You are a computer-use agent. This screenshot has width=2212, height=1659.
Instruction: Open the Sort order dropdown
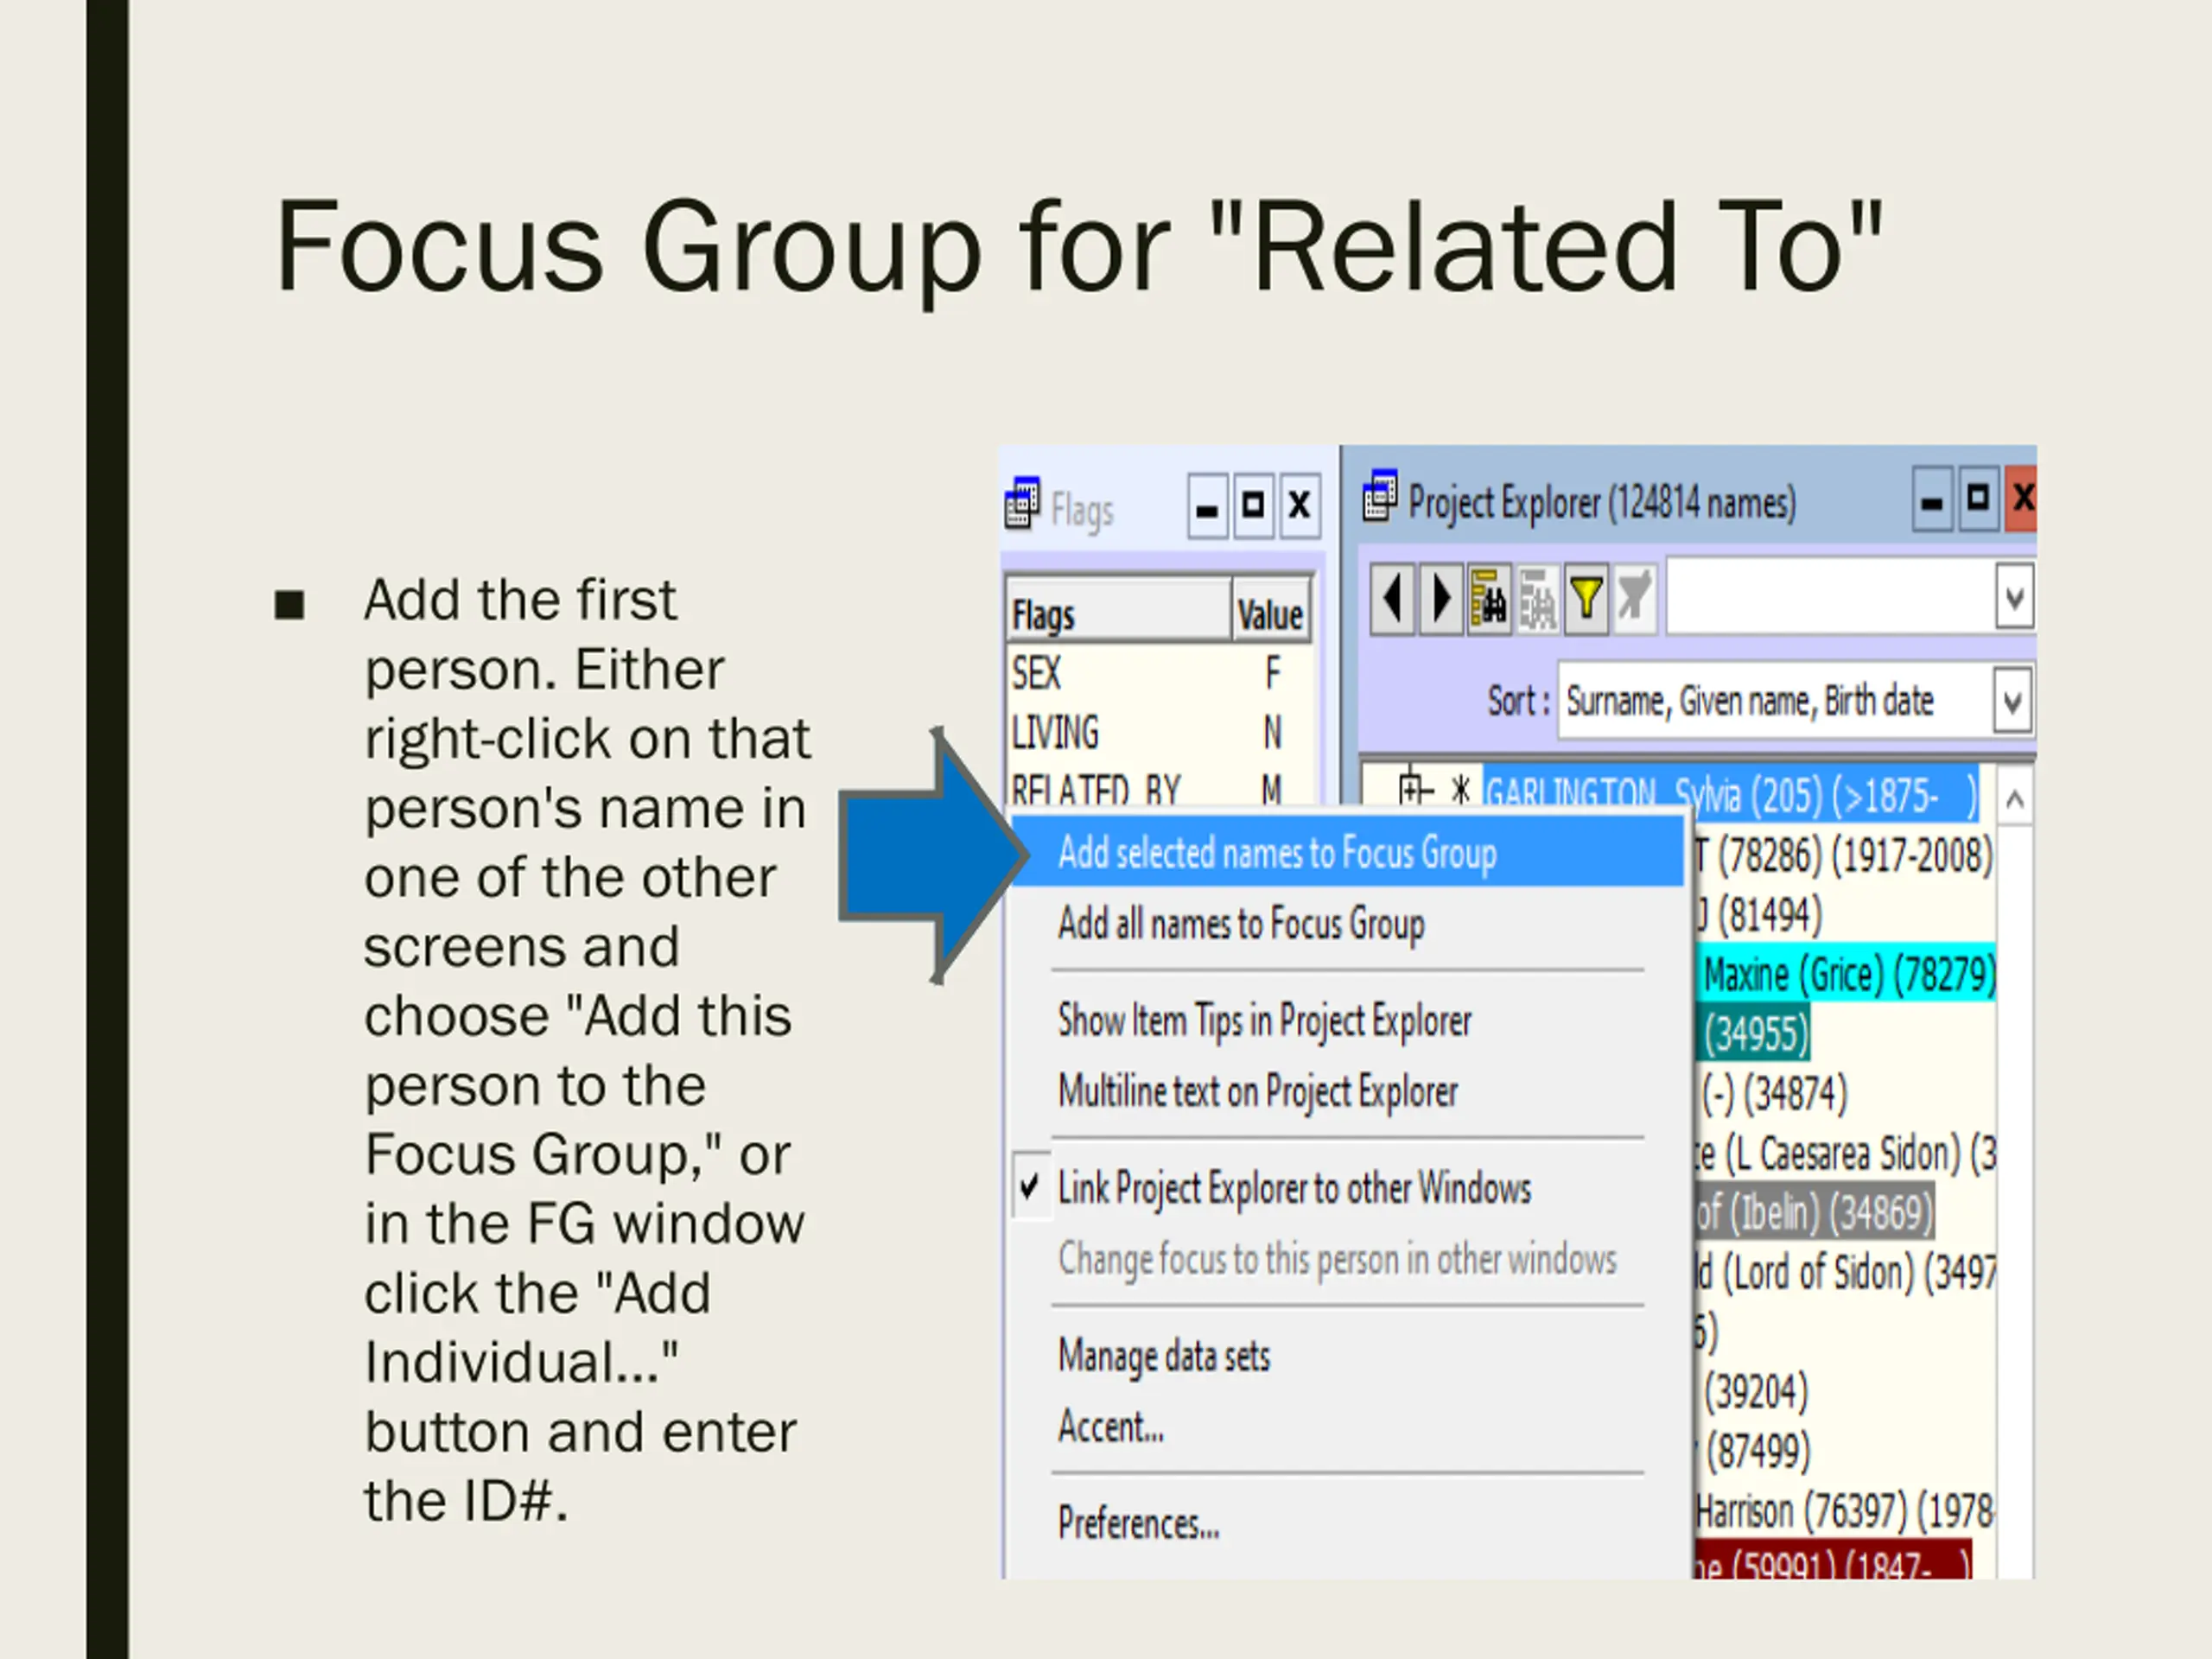point(2013,702)
